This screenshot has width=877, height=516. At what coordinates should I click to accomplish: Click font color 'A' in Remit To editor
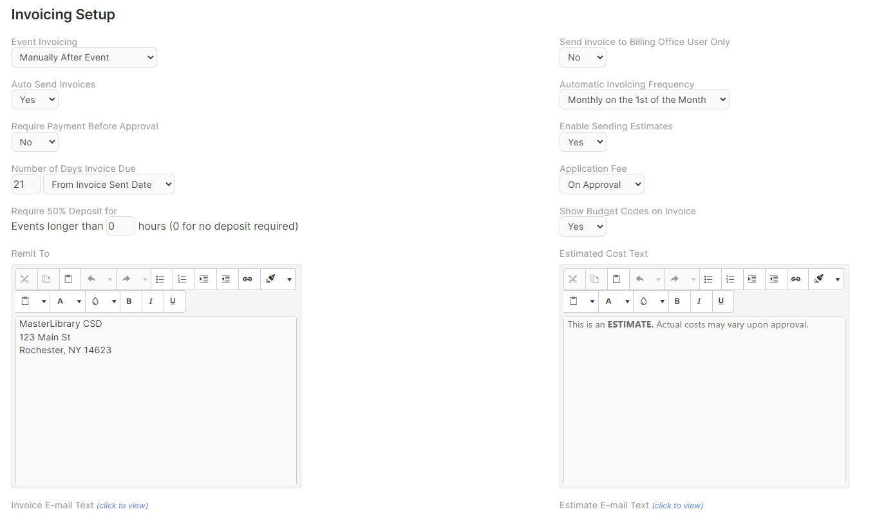click(61, 301)
